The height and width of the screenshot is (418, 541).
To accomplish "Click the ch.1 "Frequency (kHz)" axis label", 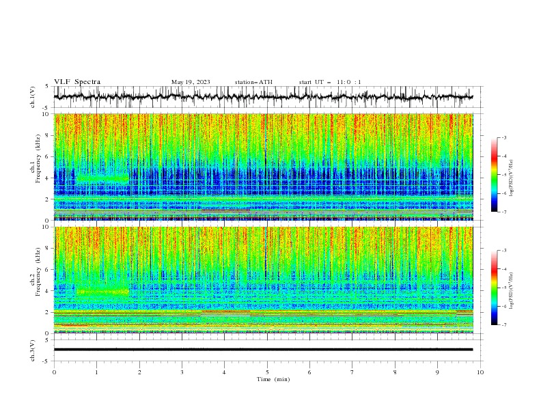I will pyautogui.click(x=38, y=158).
